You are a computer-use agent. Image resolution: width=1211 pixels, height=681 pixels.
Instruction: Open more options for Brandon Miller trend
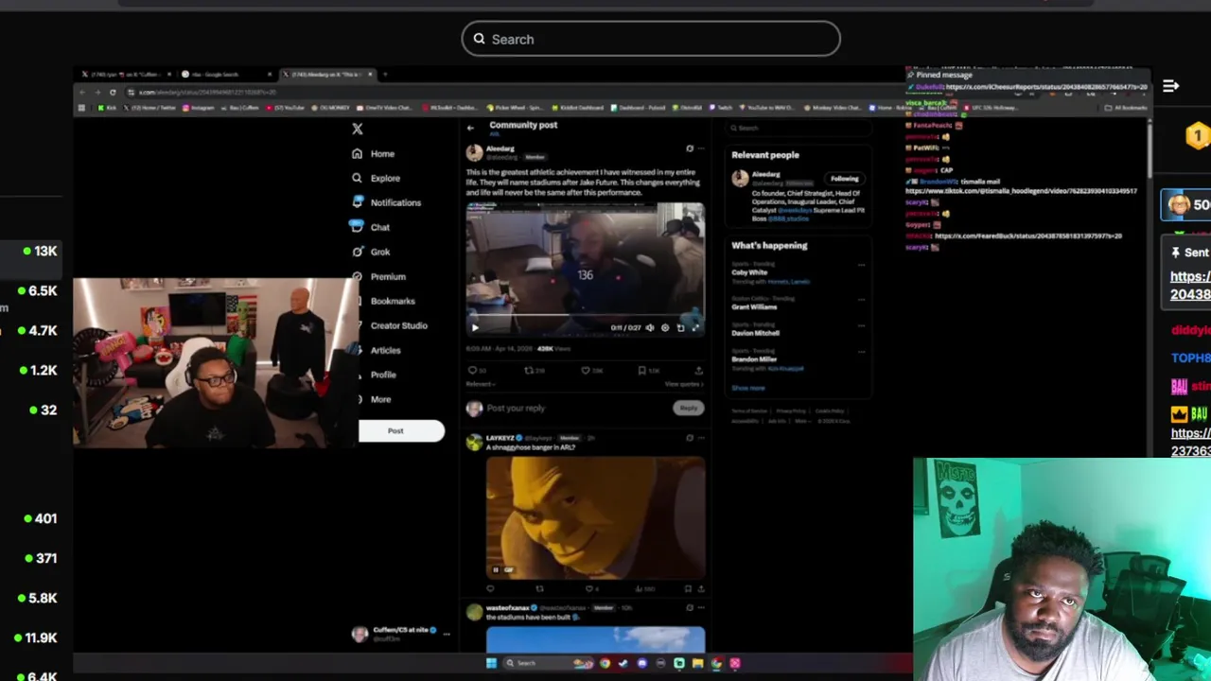click(861, 352)
